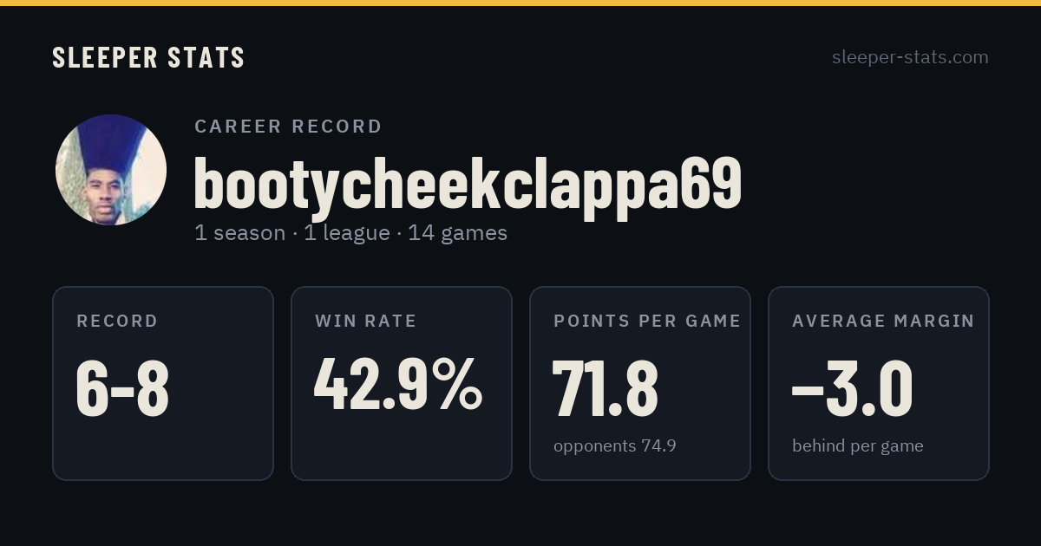Click the WIN RATE label text
Screen dimensions: 1041x546
click(366, 322)
